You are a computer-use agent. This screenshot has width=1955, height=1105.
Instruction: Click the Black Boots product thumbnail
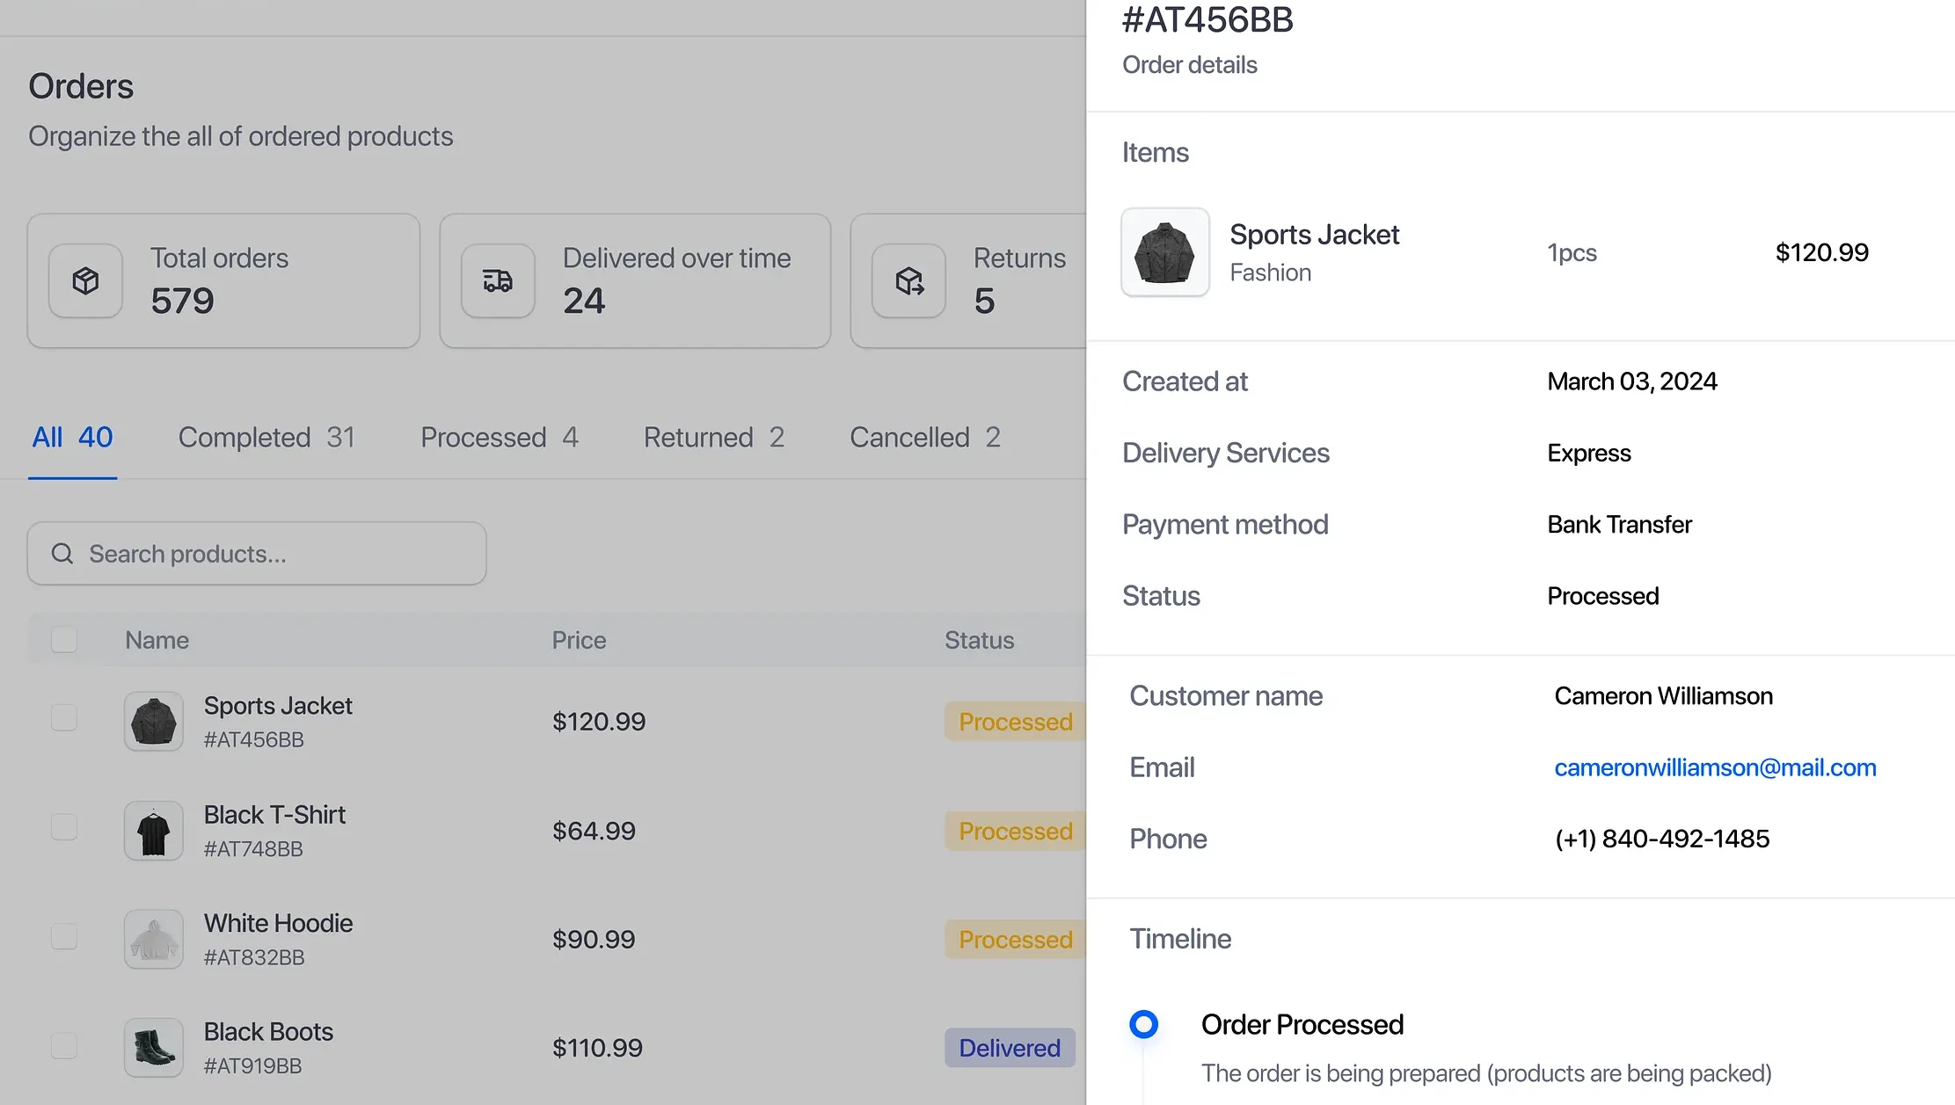tap(153, 1047)
